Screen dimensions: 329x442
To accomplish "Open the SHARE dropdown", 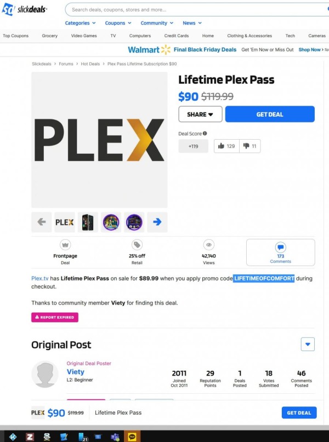I will pos(200,114).
